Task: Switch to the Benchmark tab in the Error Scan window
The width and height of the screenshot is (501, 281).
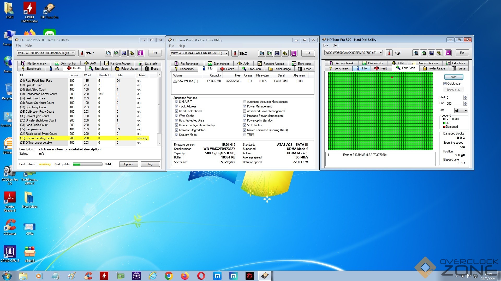Action: [339, 68]
